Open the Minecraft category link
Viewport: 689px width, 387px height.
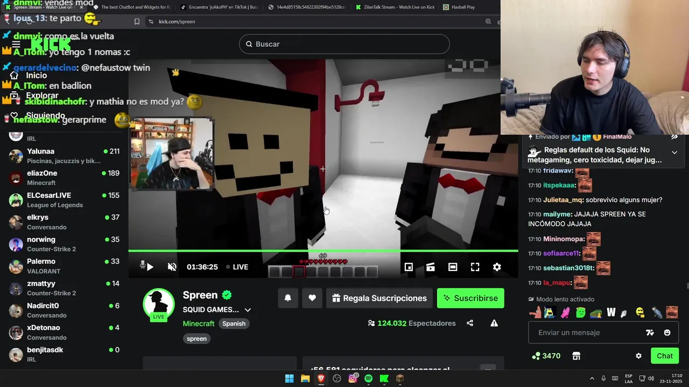tap(199, 324)
